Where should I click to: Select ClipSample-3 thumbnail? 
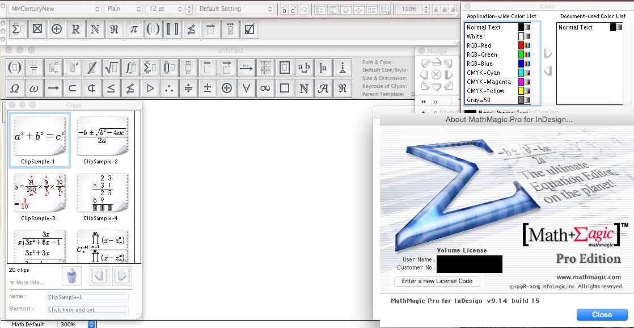point(40,193)
